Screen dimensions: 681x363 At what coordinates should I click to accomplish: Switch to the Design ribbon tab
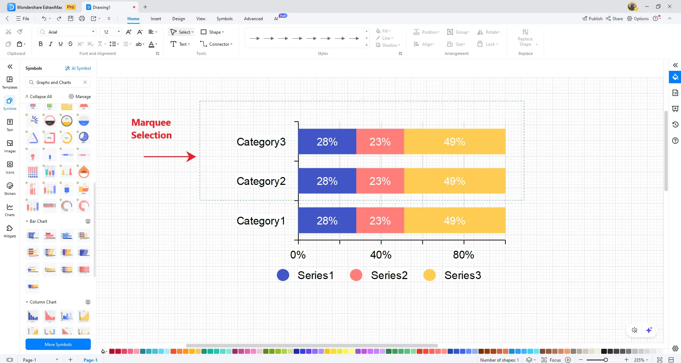[x=178, y=19]
